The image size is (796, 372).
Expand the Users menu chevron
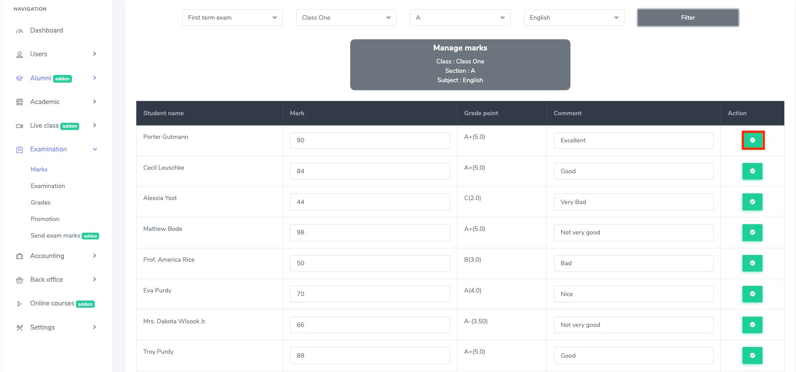[x=95, y=54]
